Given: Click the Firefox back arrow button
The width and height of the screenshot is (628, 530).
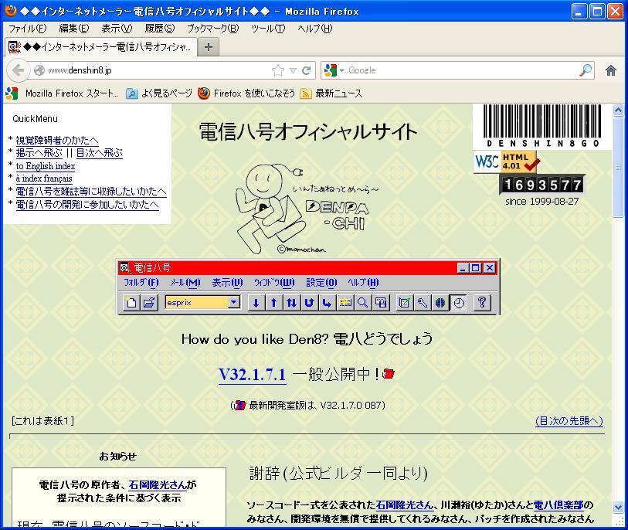Looking at the screenshot, I should coord(18,70).
